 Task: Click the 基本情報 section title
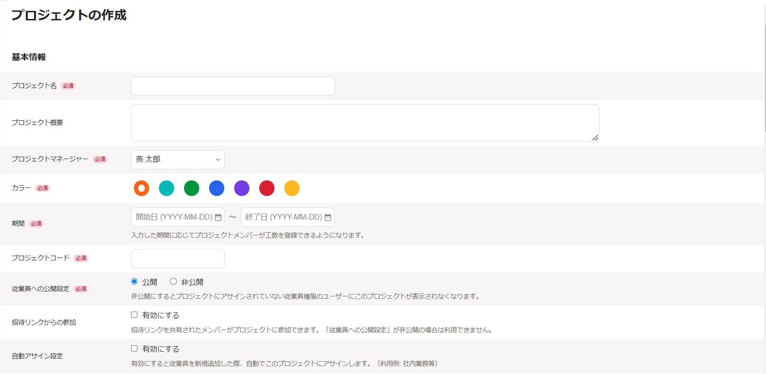[29, 57]
